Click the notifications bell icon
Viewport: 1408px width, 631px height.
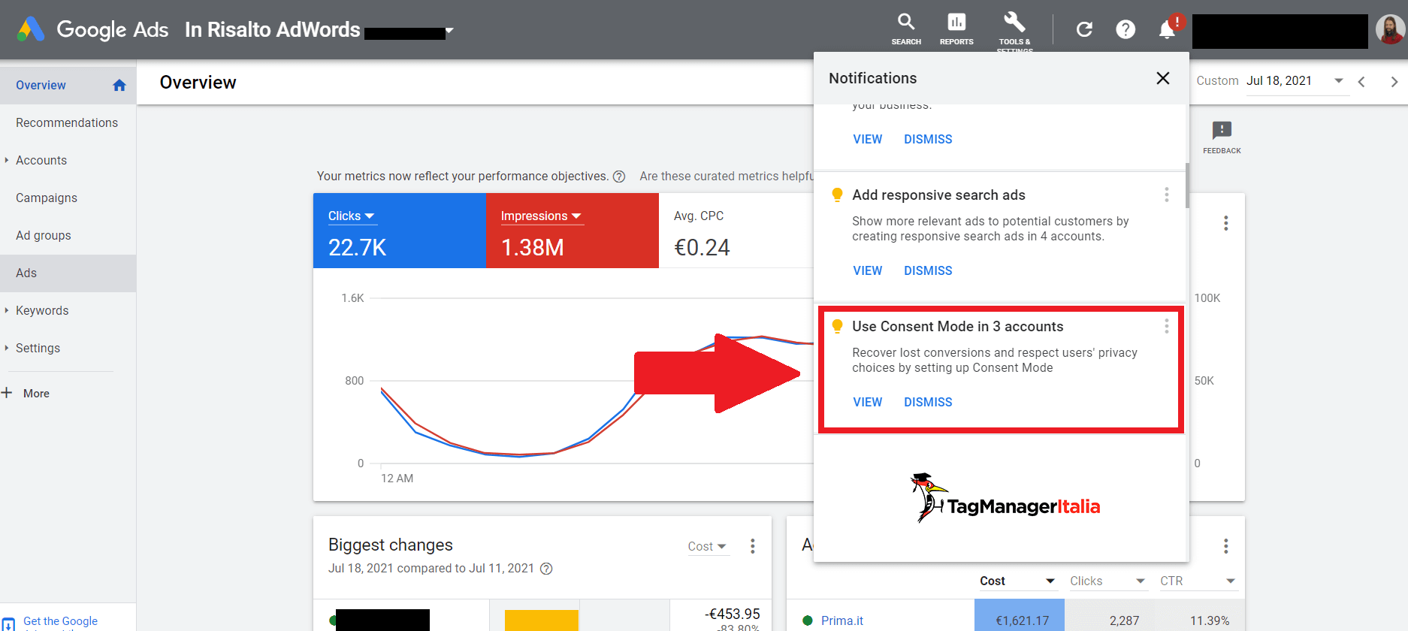(1167, 29)
